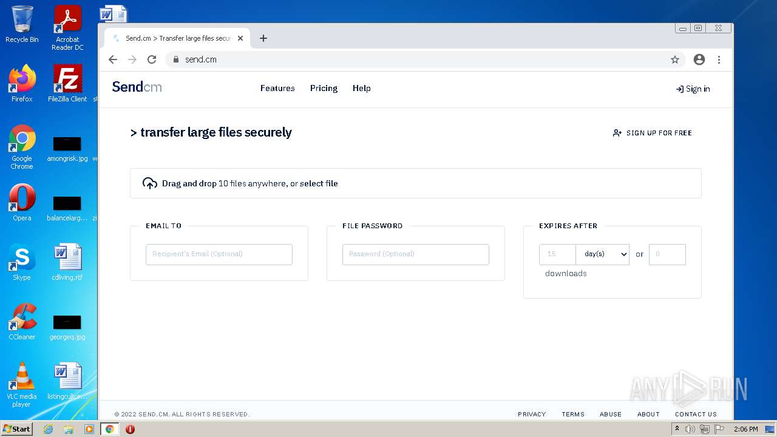Viewport: 777px width, 437px height.
Task: Select the amongrisk.jpg file on desktop
Action: coord(67,149)
